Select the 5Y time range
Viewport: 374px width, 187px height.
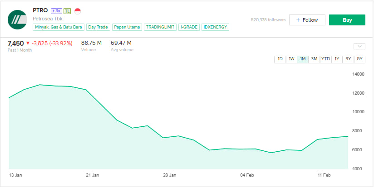[x=359, y=59]
